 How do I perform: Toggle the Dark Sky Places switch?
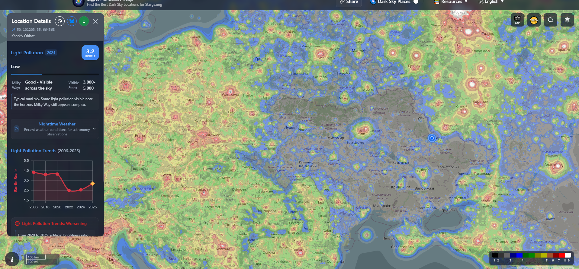pos(416,2)
